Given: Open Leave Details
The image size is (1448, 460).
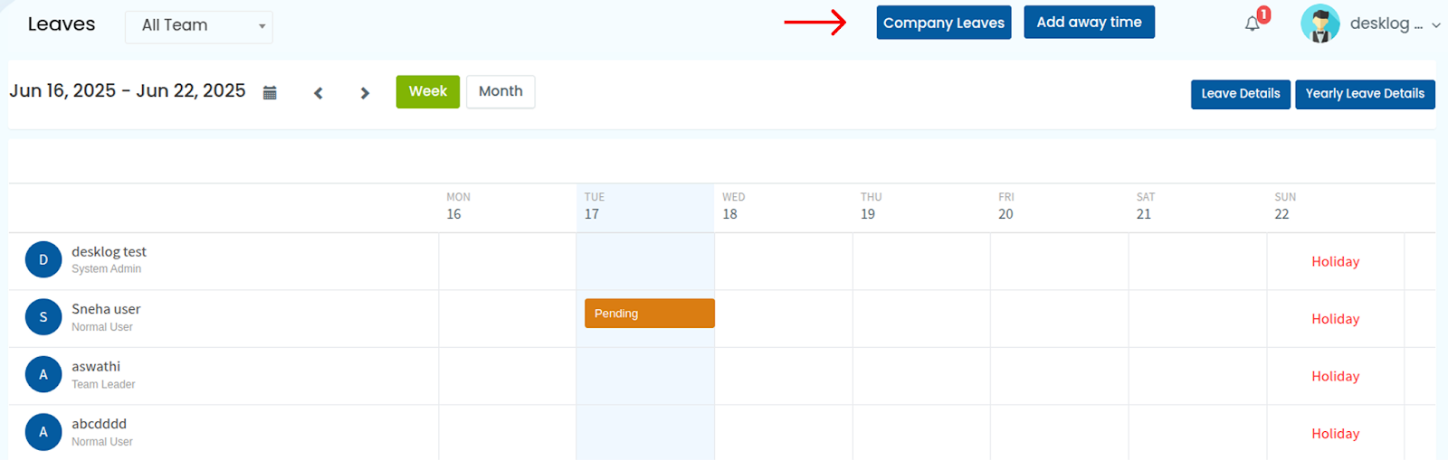Looking at the screenshot, I should [x=1241, y=94].
